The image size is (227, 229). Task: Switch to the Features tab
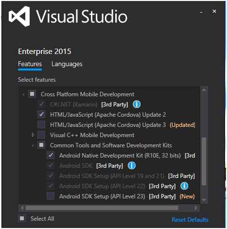pos(30,64)
